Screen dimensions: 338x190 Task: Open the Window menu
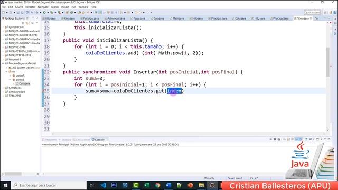[83, 7]
